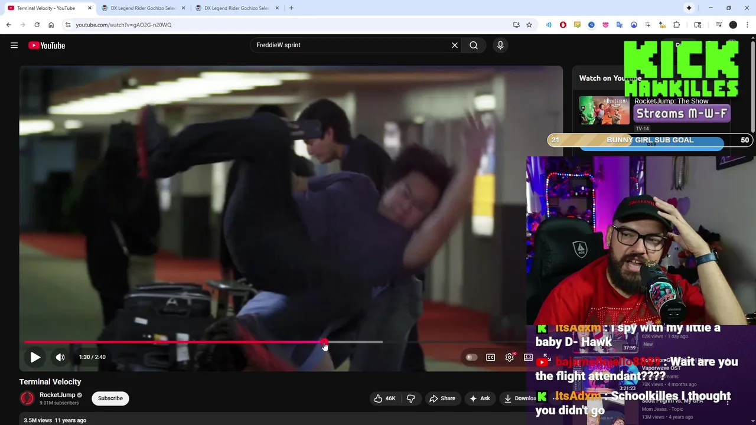Click the URL in the address bar
The width and height of the screenshot is (756, 425).
(x=123, y=25)
